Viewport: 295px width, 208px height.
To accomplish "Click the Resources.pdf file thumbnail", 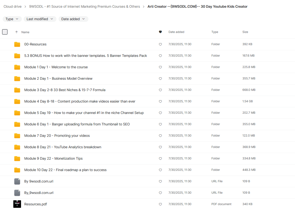I will pos(17,204).
